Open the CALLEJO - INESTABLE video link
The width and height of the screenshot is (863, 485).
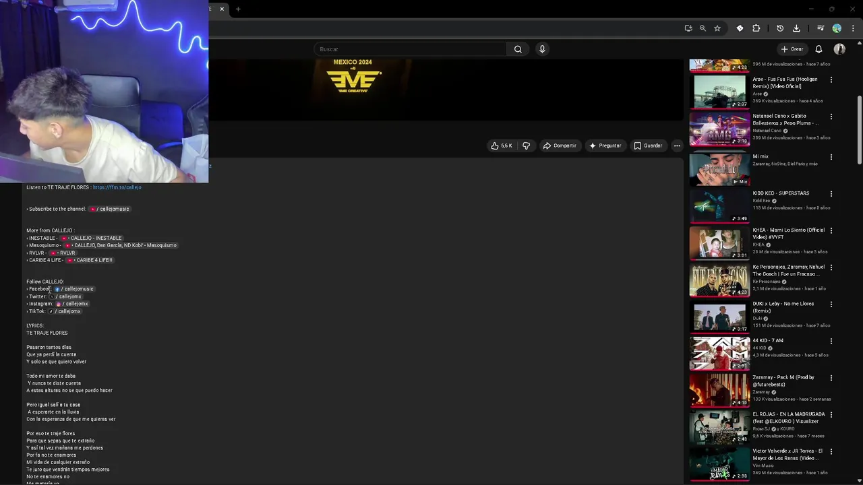tap(92, 238)
